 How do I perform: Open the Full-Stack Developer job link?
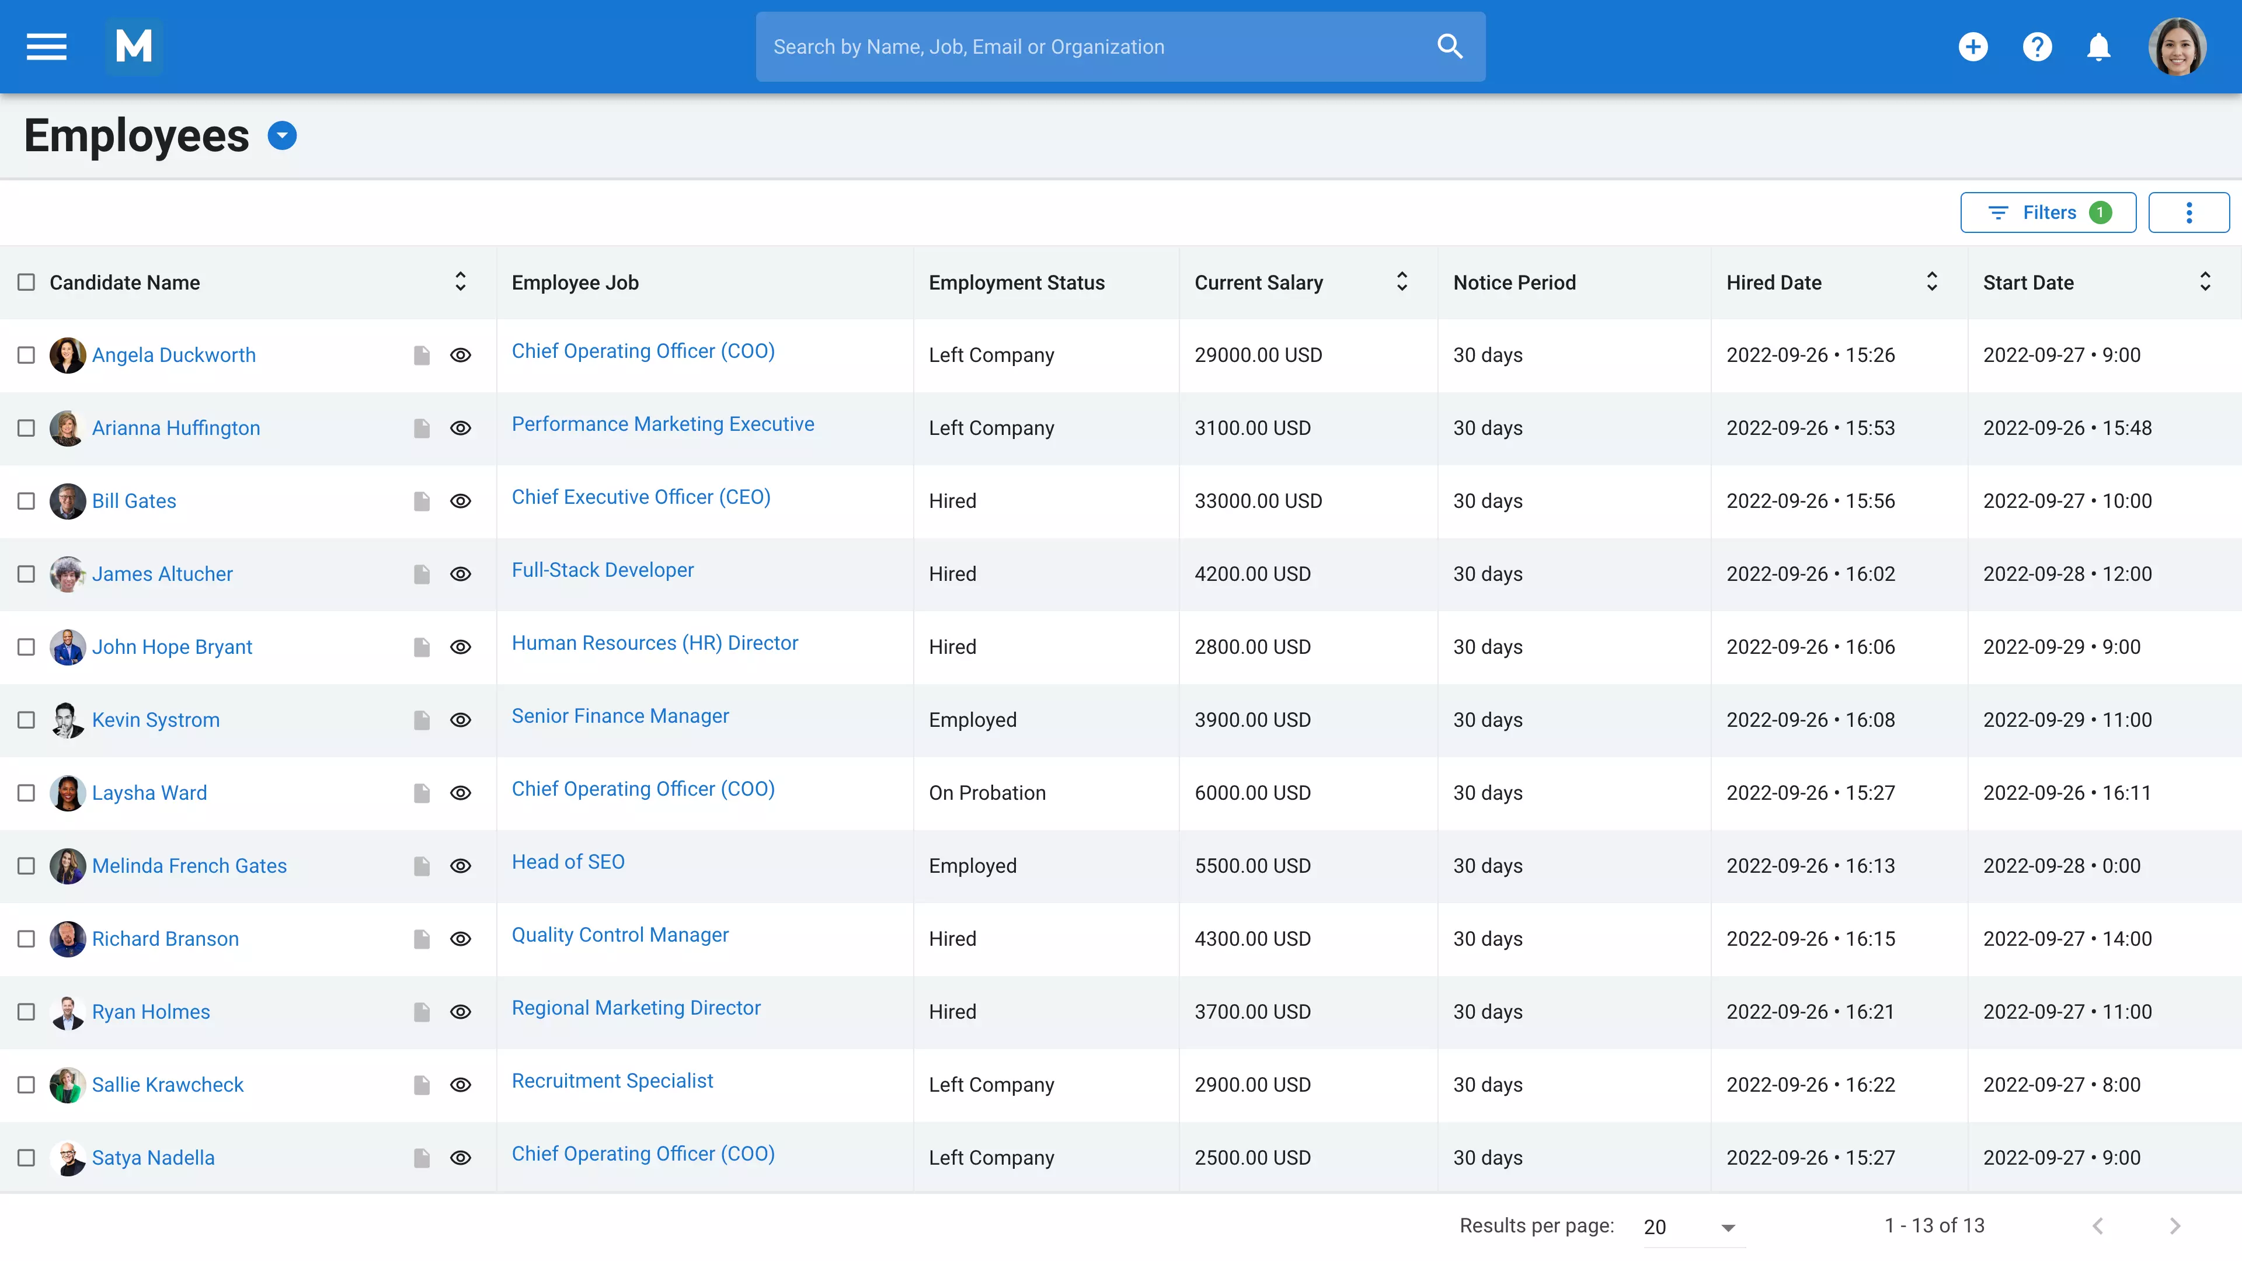(603, 570)
